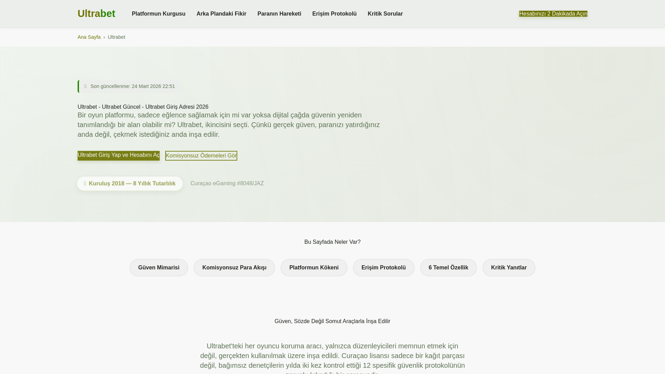This screenshot has height=374, width=665.
Task: Click the clock icon beside Son güncellenme
Action: coord(85,86)
